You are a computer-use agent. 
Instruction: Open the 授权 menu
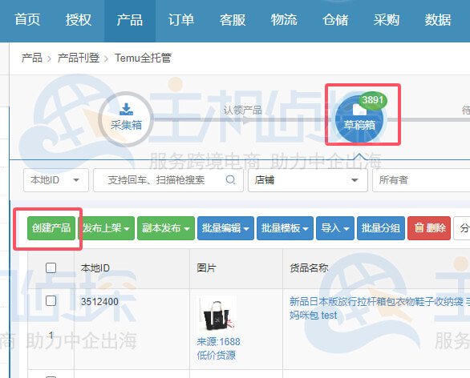79,20
